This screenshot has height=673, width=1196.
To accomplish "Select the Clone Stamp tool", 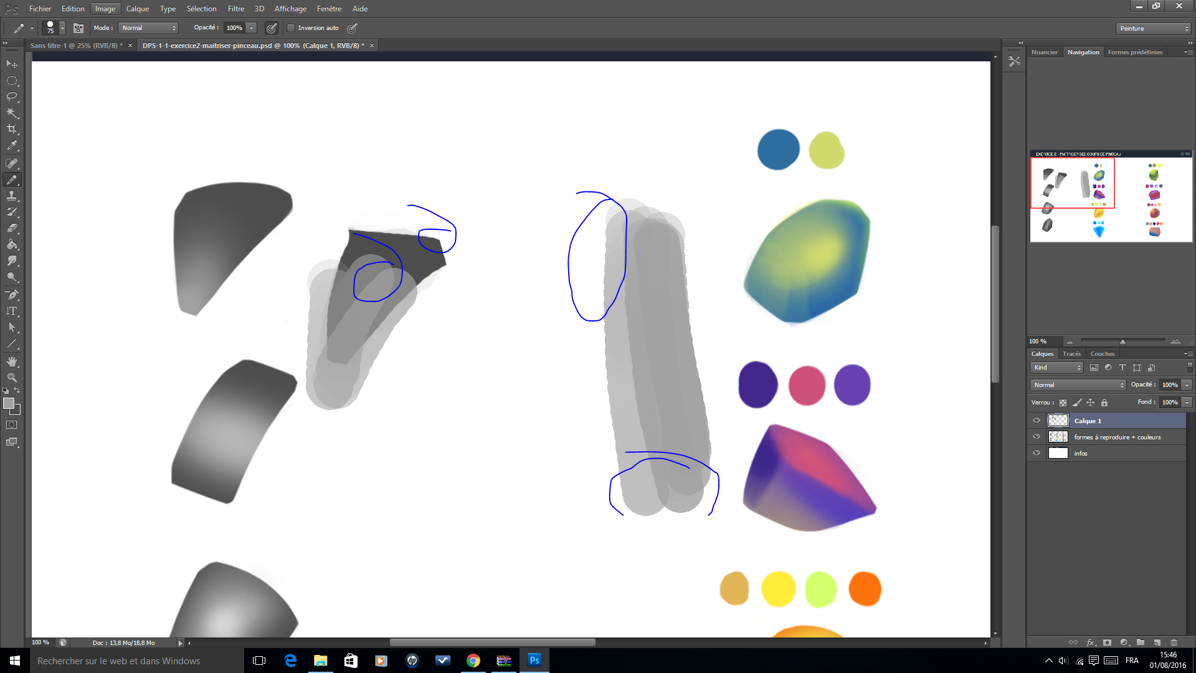I will (x=12, y=196).
